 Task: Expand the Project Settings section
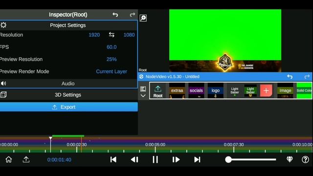click(68, 25)
